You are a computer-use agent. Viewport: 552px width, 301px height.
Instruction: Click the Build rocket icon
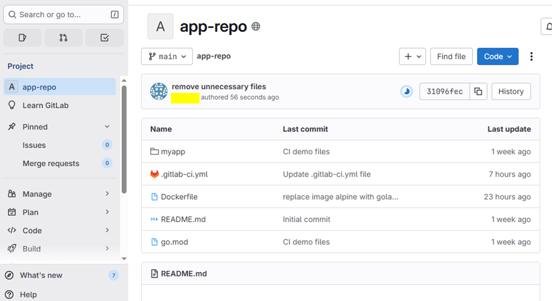[x=12, y=248]
